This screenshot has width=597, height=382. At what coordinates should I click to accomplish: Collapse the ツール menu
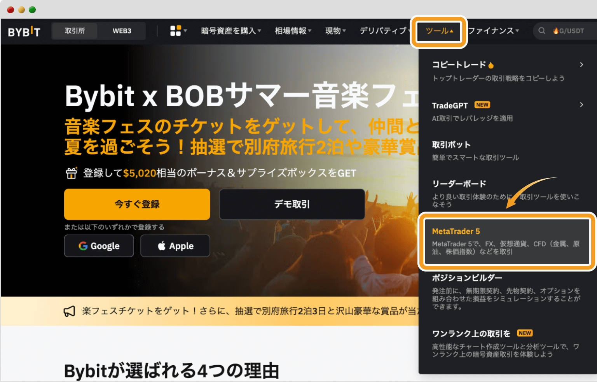pos(439,31)
